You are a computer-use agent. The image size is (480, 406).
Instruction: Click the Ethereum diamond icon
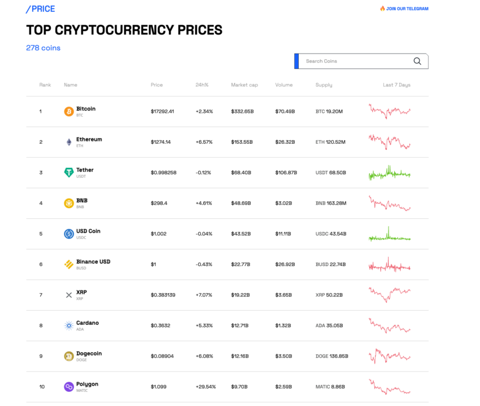tap(69, 142)
